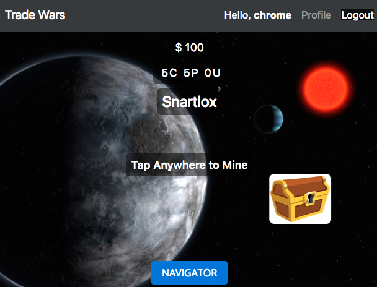Select the 5C cargo count
This screenshot has width=377, height=287.
(x=169, y=73)
